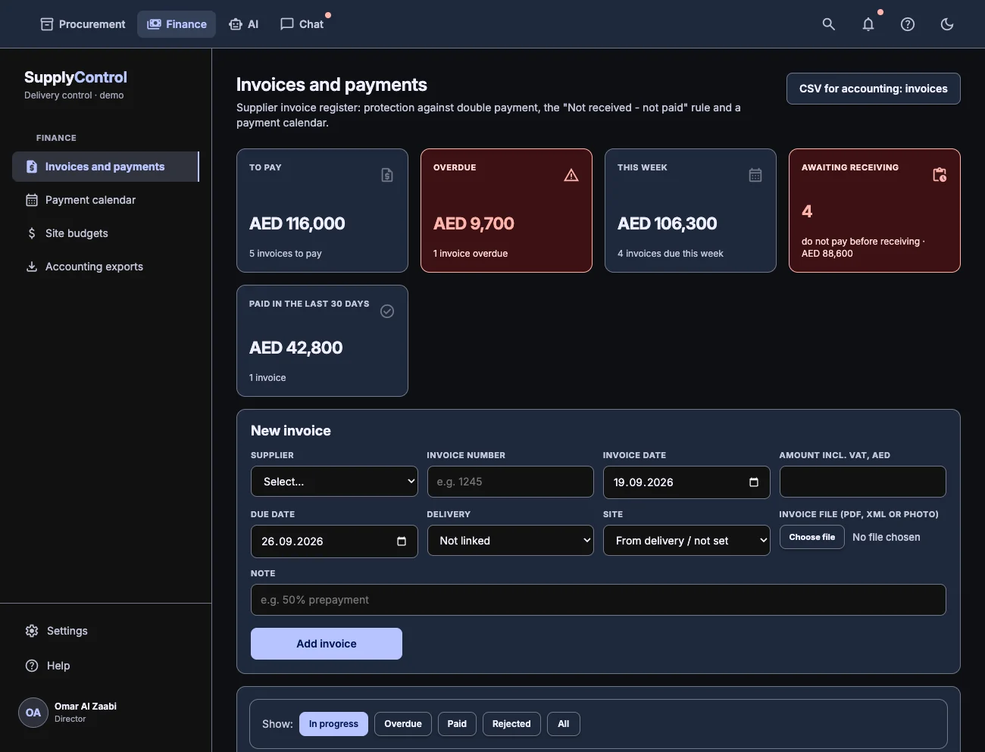
Task: Open the search icon in the top bar
Action: [x=829, y=24]
